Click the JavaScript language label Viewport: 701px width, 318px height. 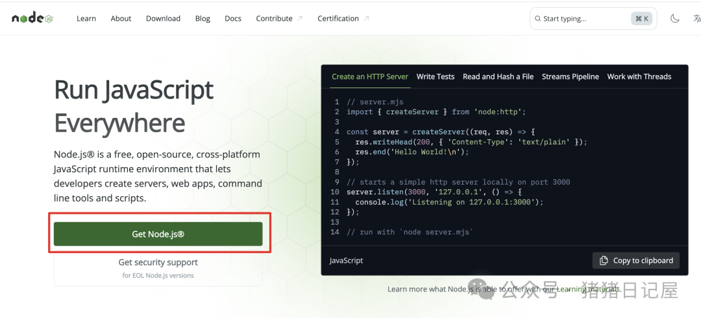(x=346, y=260)
